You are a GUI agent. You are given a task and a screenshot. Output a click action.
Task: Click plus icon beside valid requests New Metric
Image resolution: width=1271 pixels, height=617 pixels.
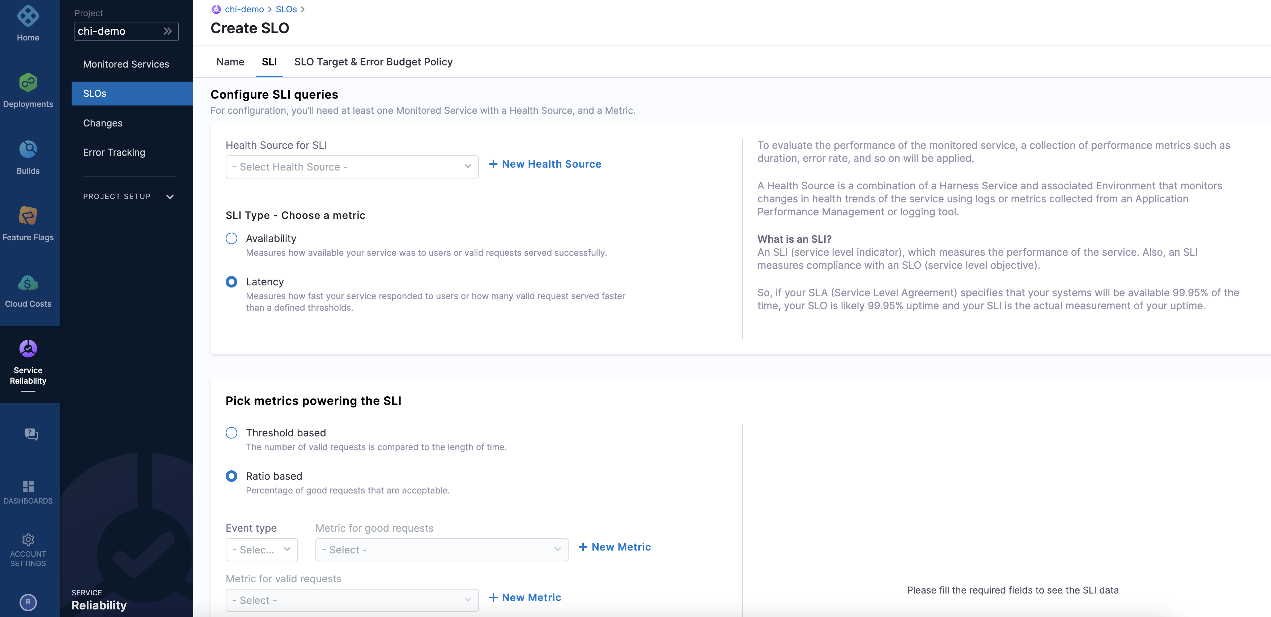coord(493,597)
